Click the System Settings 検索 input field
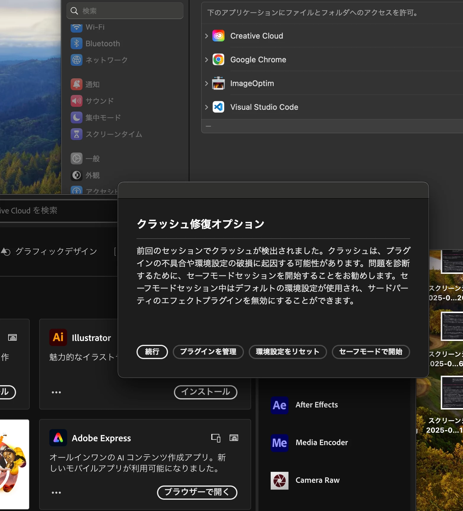 point(125,11)
